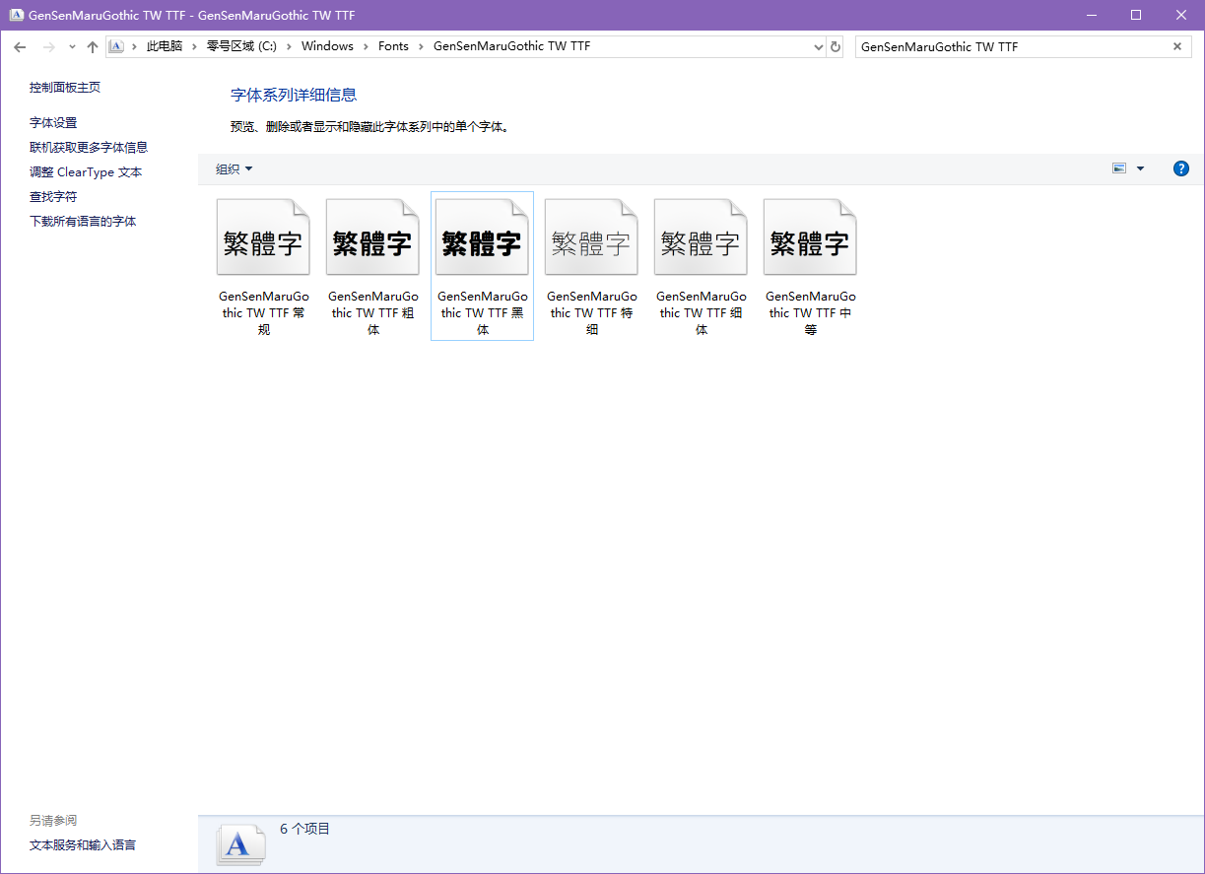Open the 组织 dropdown menu
The image size is (1205, 874).
click(234, 169)
